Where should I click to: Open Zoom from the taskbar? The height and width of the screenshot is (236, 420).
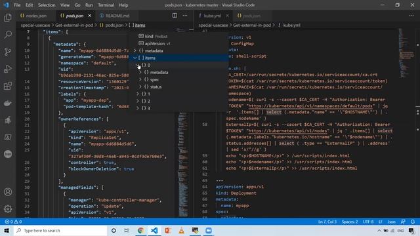click(x=209, y=230)
